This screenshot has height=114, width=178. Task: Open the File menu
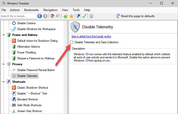coord(4,10)
